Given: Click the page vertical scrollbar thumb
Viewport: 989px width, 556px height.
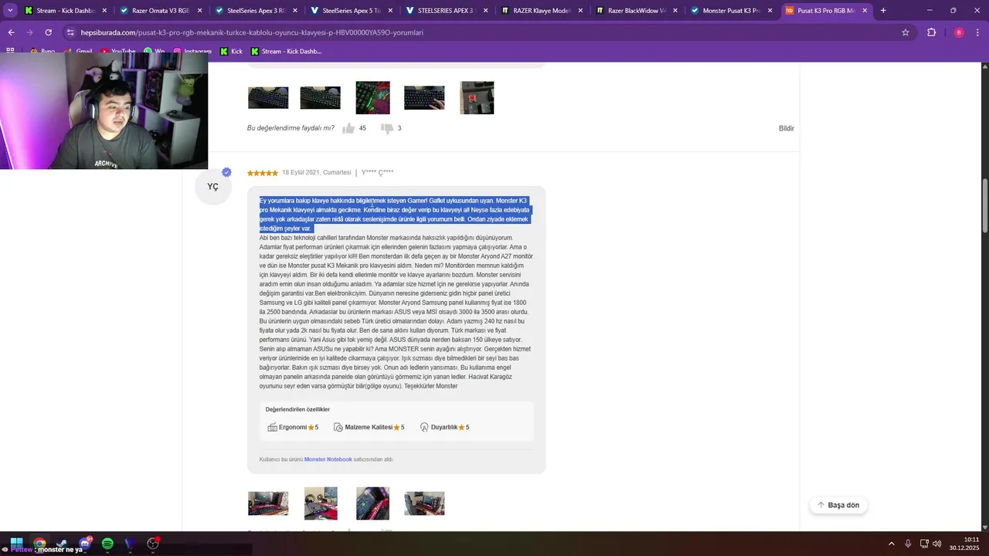Looking at the screenshot, I should pyautogui.click(x=984, y=205).
